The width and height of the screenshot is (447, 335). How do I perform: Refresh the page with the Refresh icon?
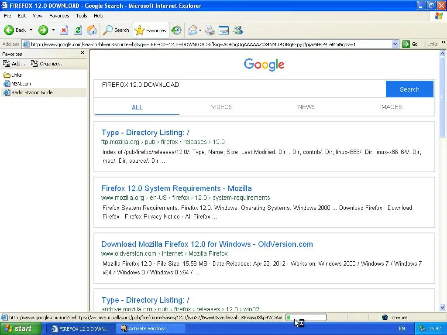(78, 30)
